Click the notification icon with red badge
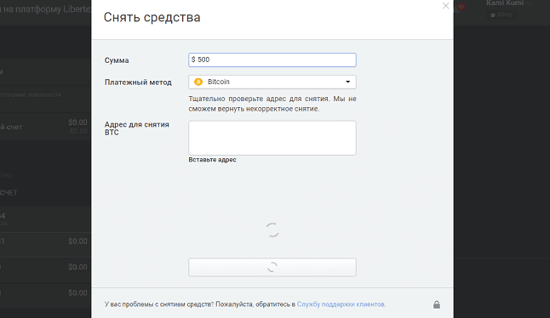This screenshot has height=318, width=550. pos(460,9)
